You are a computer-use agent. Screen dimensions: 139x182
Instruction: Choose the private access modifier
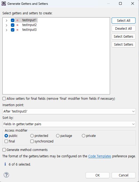coord(83,136)
